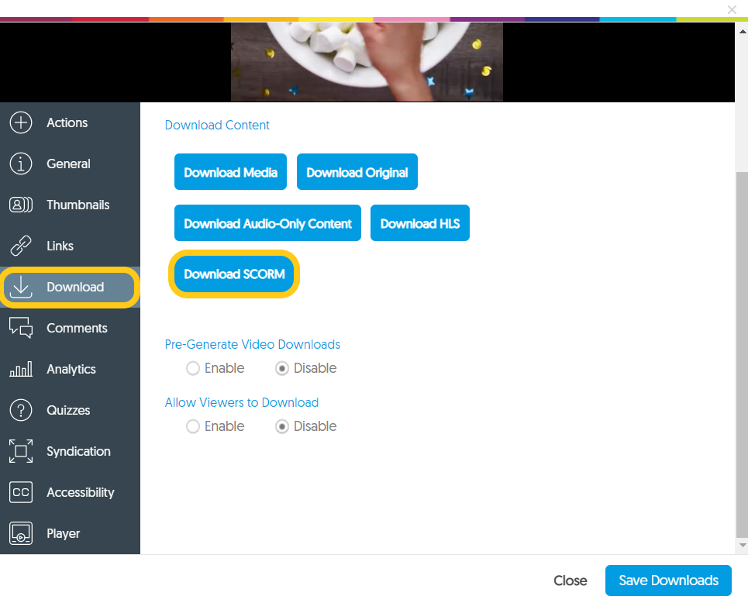Screen dimensions: 748x603
Task: Open the General info icon
Action: tap(21, 164)
